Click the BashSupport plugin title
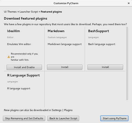Image resolution: width=132 pixels, height=123 pixels. [99, 31]
